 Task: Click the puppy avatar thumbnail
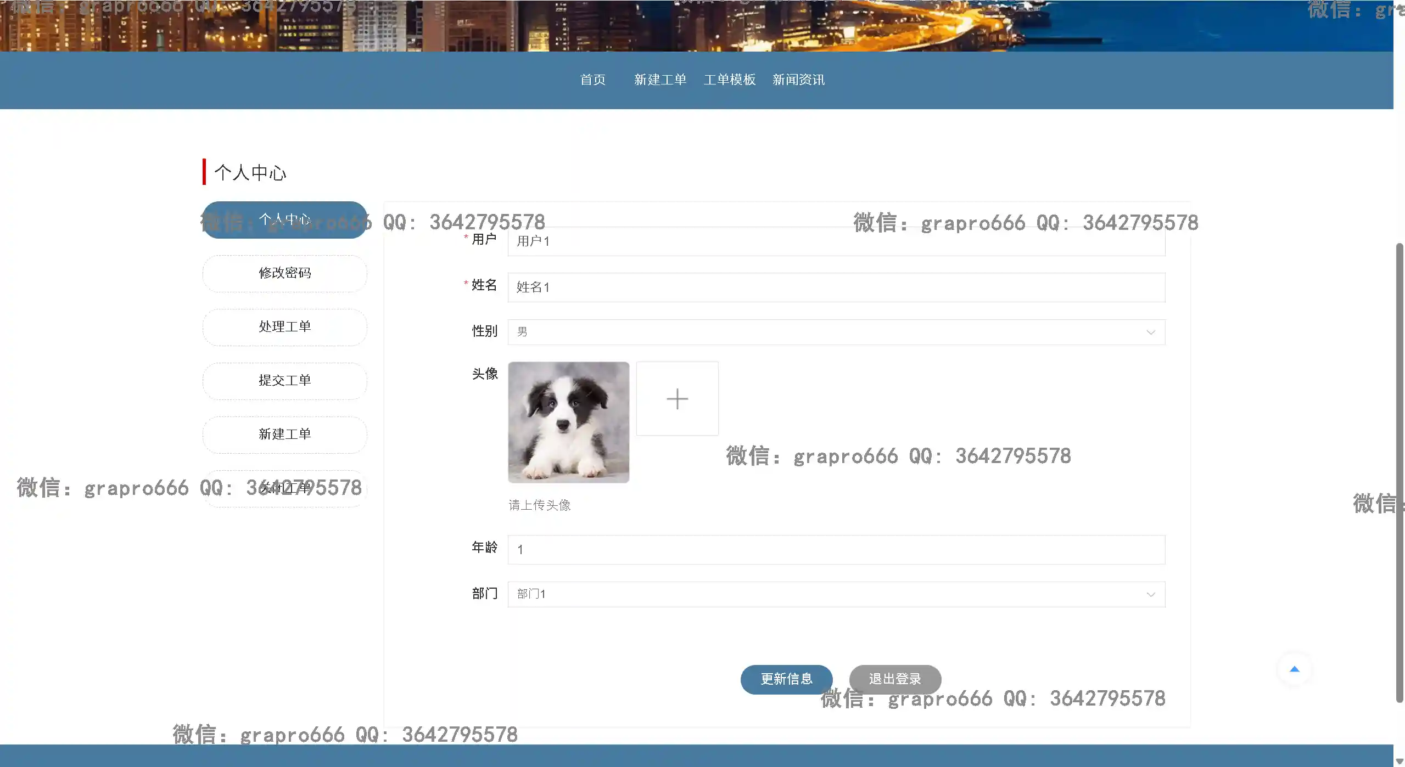click(x=568, y=422)
